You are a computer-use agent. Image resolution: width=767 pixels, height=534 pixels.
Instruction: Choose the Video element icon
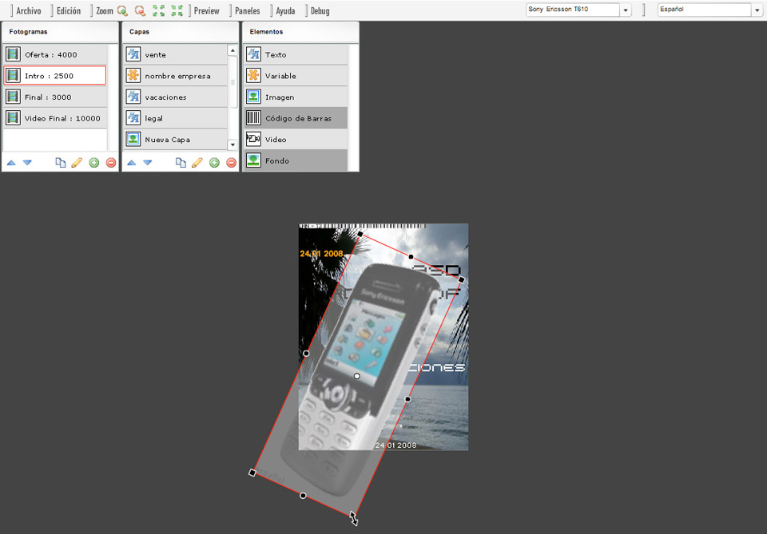point(253,139)
